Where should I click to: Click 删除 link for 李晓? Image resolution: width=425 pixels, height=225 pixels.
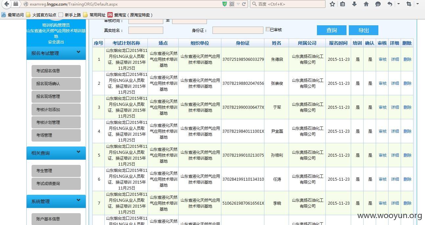point(407,203)
